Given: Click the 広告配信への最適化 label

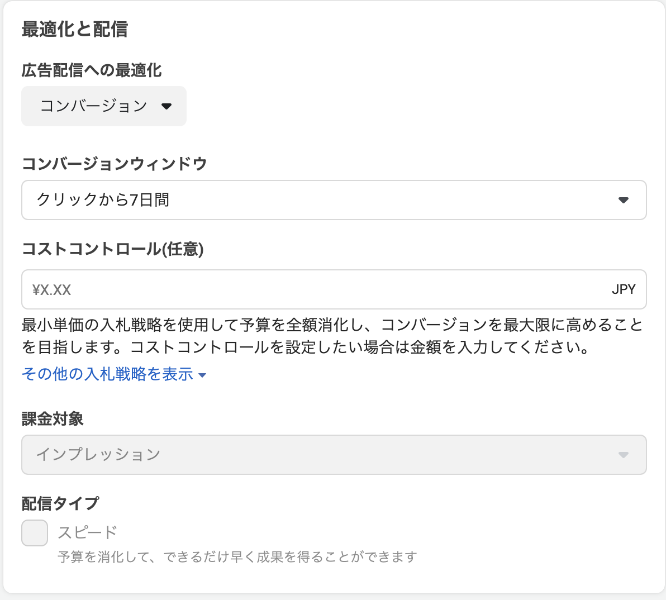Looking at the screenshot, I should (x=92, y=70).
